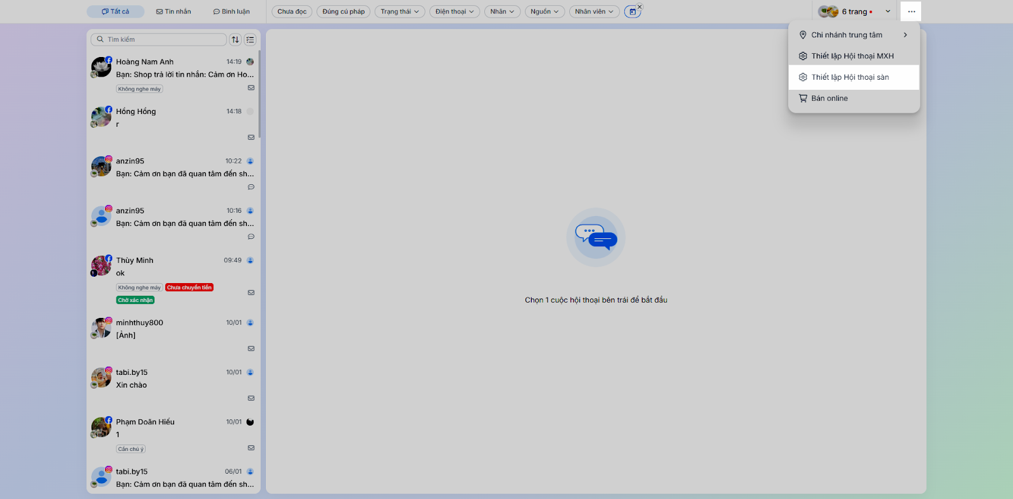Open the anzin95 conversation from 10:16
The height and width of the screenshot is (499, 1013).
[x=173, y=224]
